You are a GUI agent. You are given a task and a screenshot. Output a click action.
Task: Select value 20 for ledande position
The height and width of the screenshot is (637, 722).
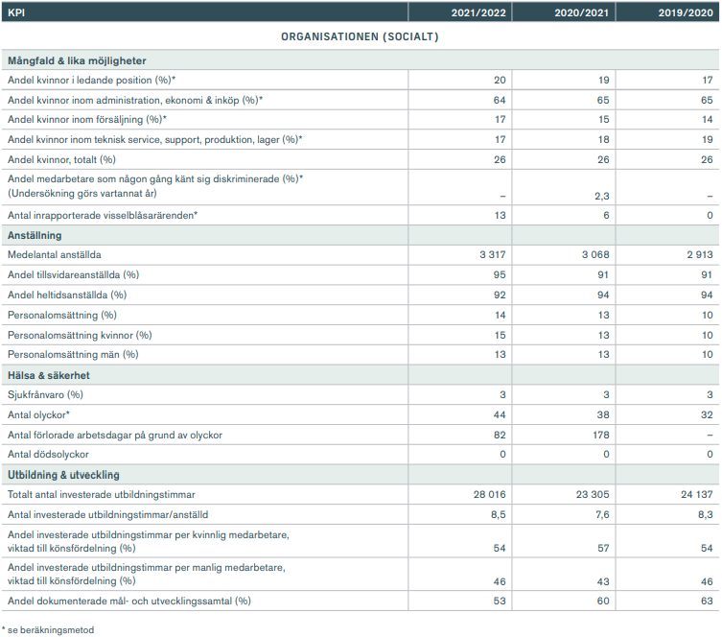(500, 81)
